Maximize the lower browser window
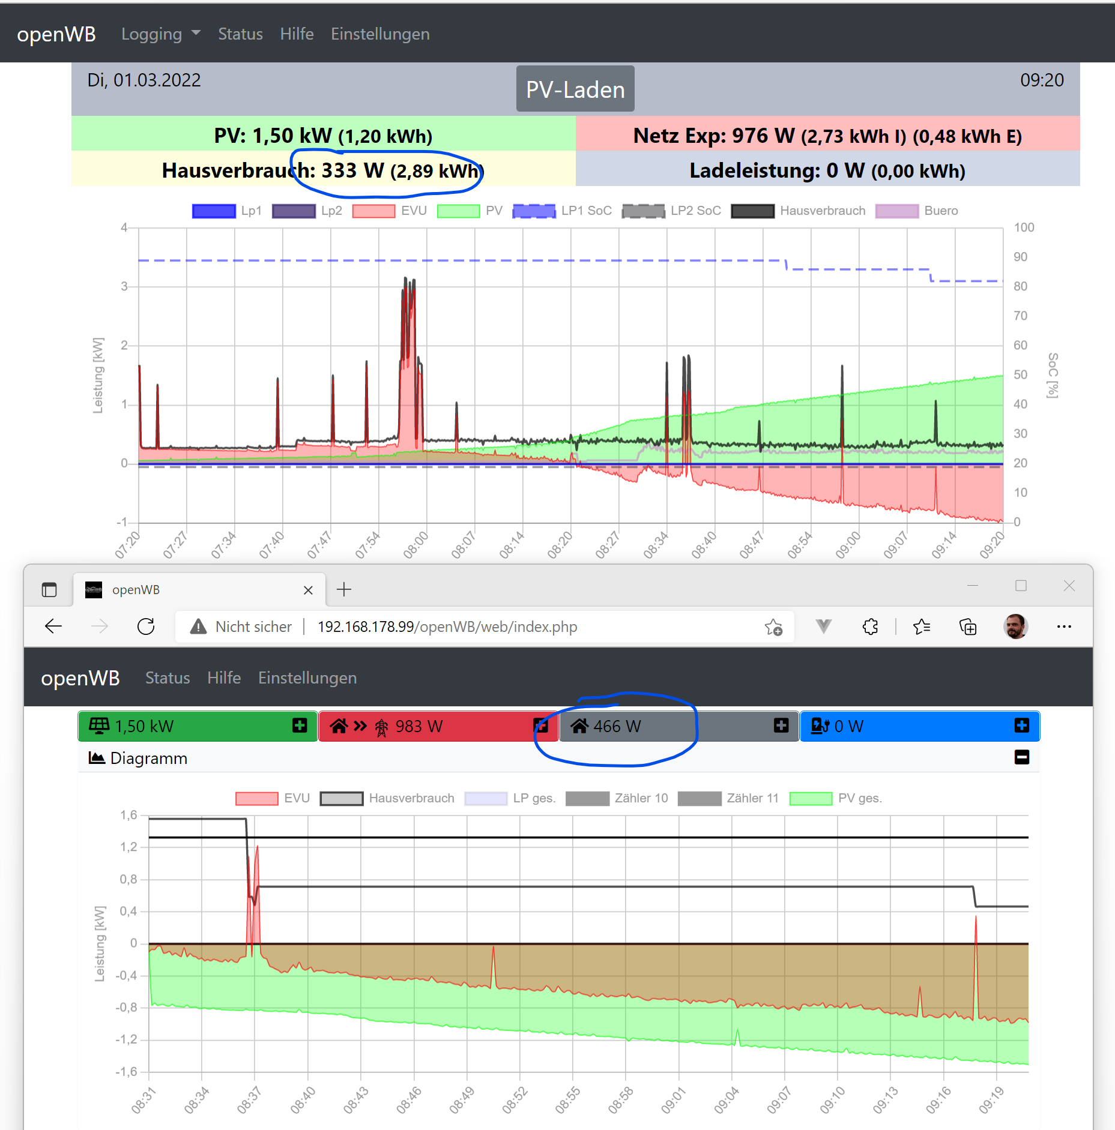 [x=1021, y=586]
